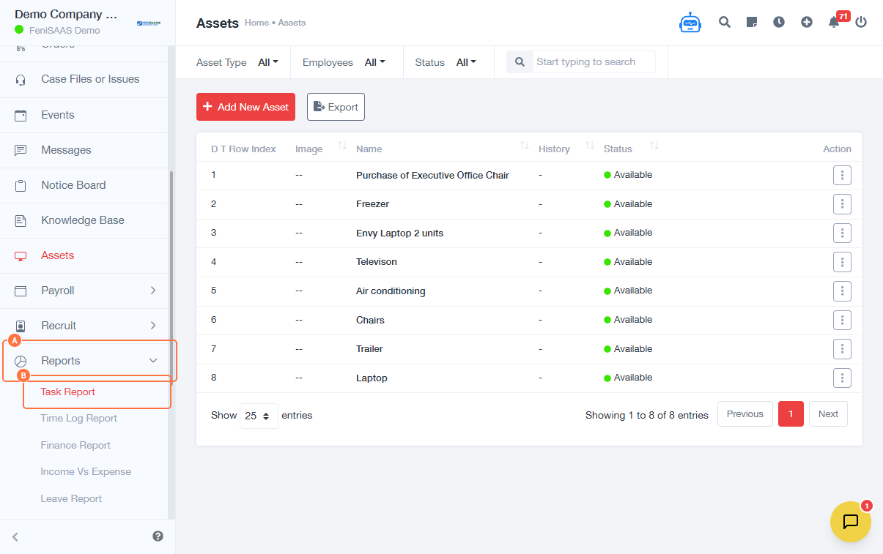Open the search magnifier in header
This screenshot has width=883, height=554.
point(725,22)
